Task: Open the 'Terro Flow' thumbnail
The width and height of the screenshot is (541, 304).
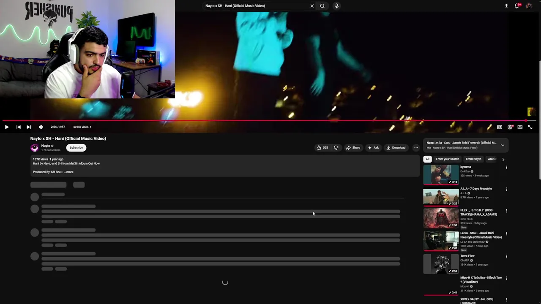Action: click(441, 264)
